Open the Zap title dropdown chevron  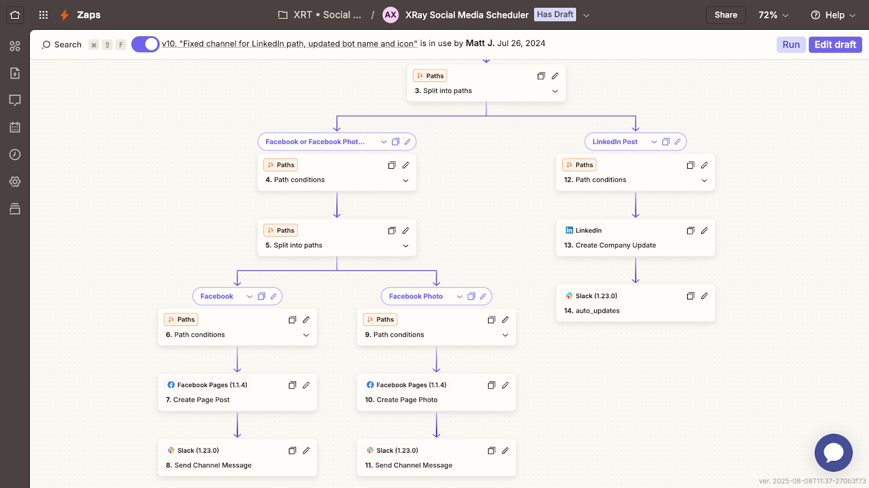[x=586, y=15]
